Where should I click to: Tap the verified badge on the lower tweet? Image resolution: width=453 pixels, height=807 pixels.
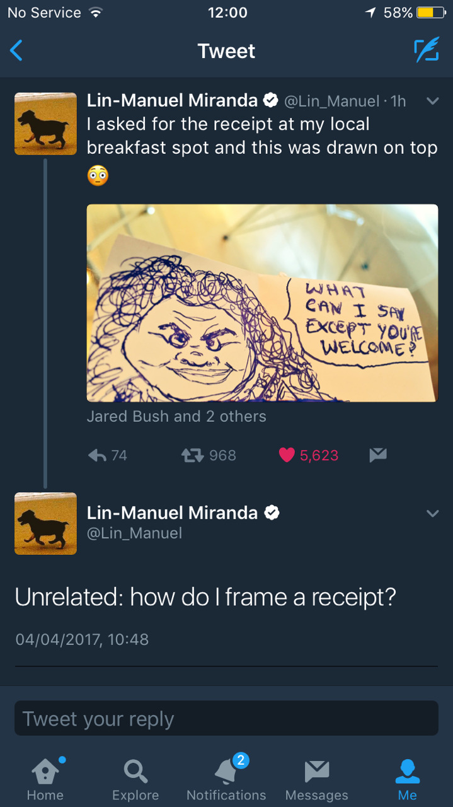(x=272, y=513)
